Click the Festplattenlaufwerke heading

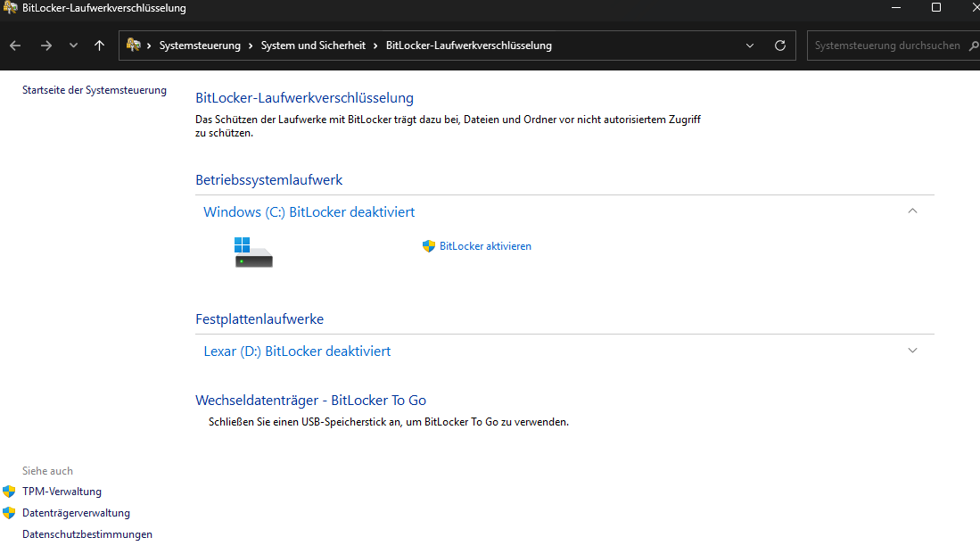[x=259, y=318]
